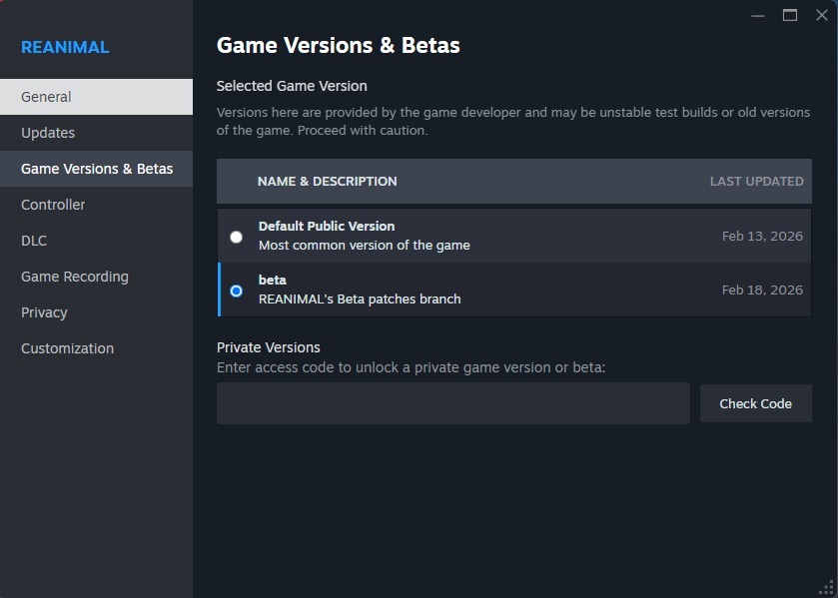Select the beta branch radio button

(236, 291)
